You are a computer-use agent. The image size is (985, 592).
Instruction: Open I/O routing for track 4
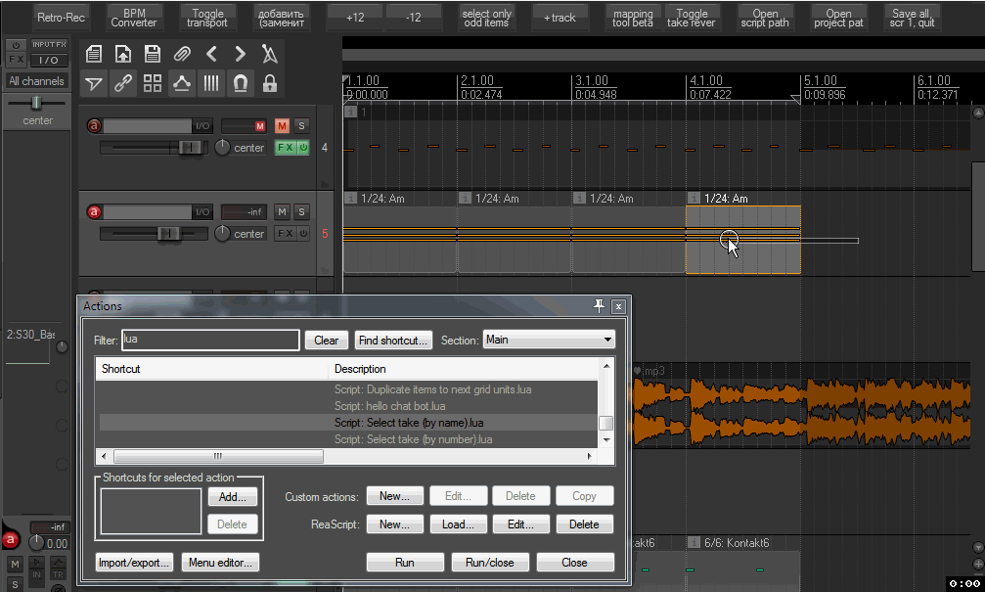(202, 125)
